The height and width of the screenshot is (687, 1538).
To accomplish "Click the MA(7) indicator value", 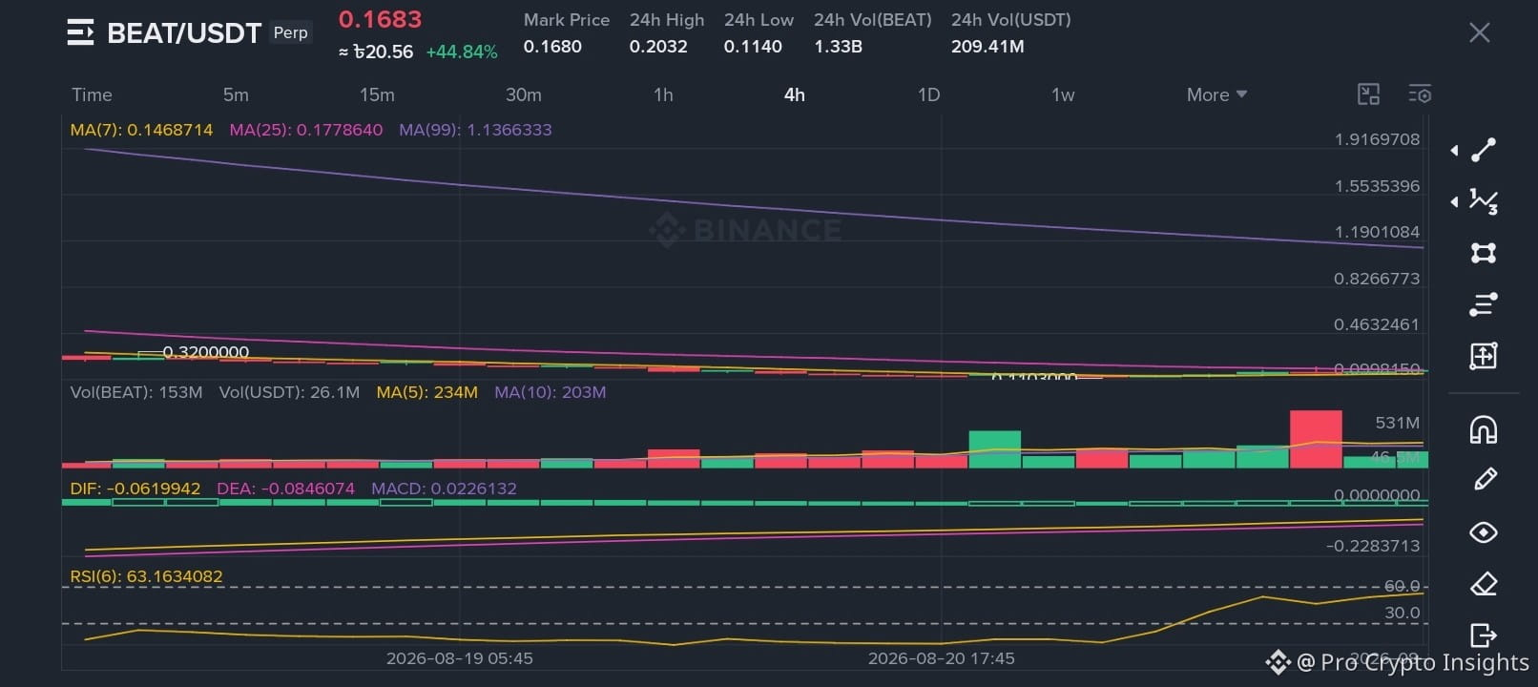I will [141, 130].
